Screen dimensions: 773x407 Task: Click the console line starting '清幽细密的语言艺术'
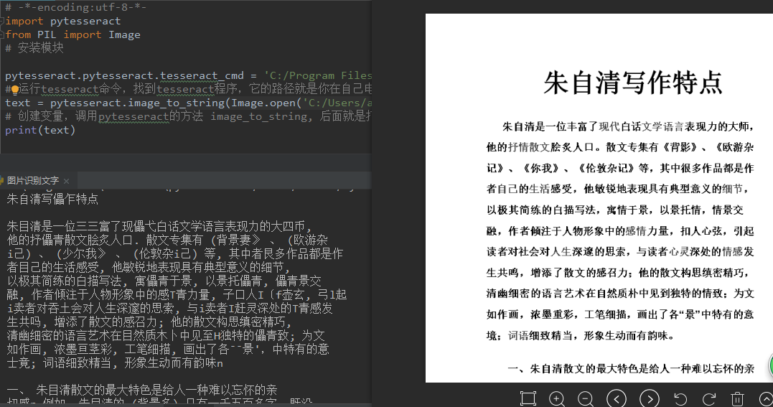[x=166, y=336]
